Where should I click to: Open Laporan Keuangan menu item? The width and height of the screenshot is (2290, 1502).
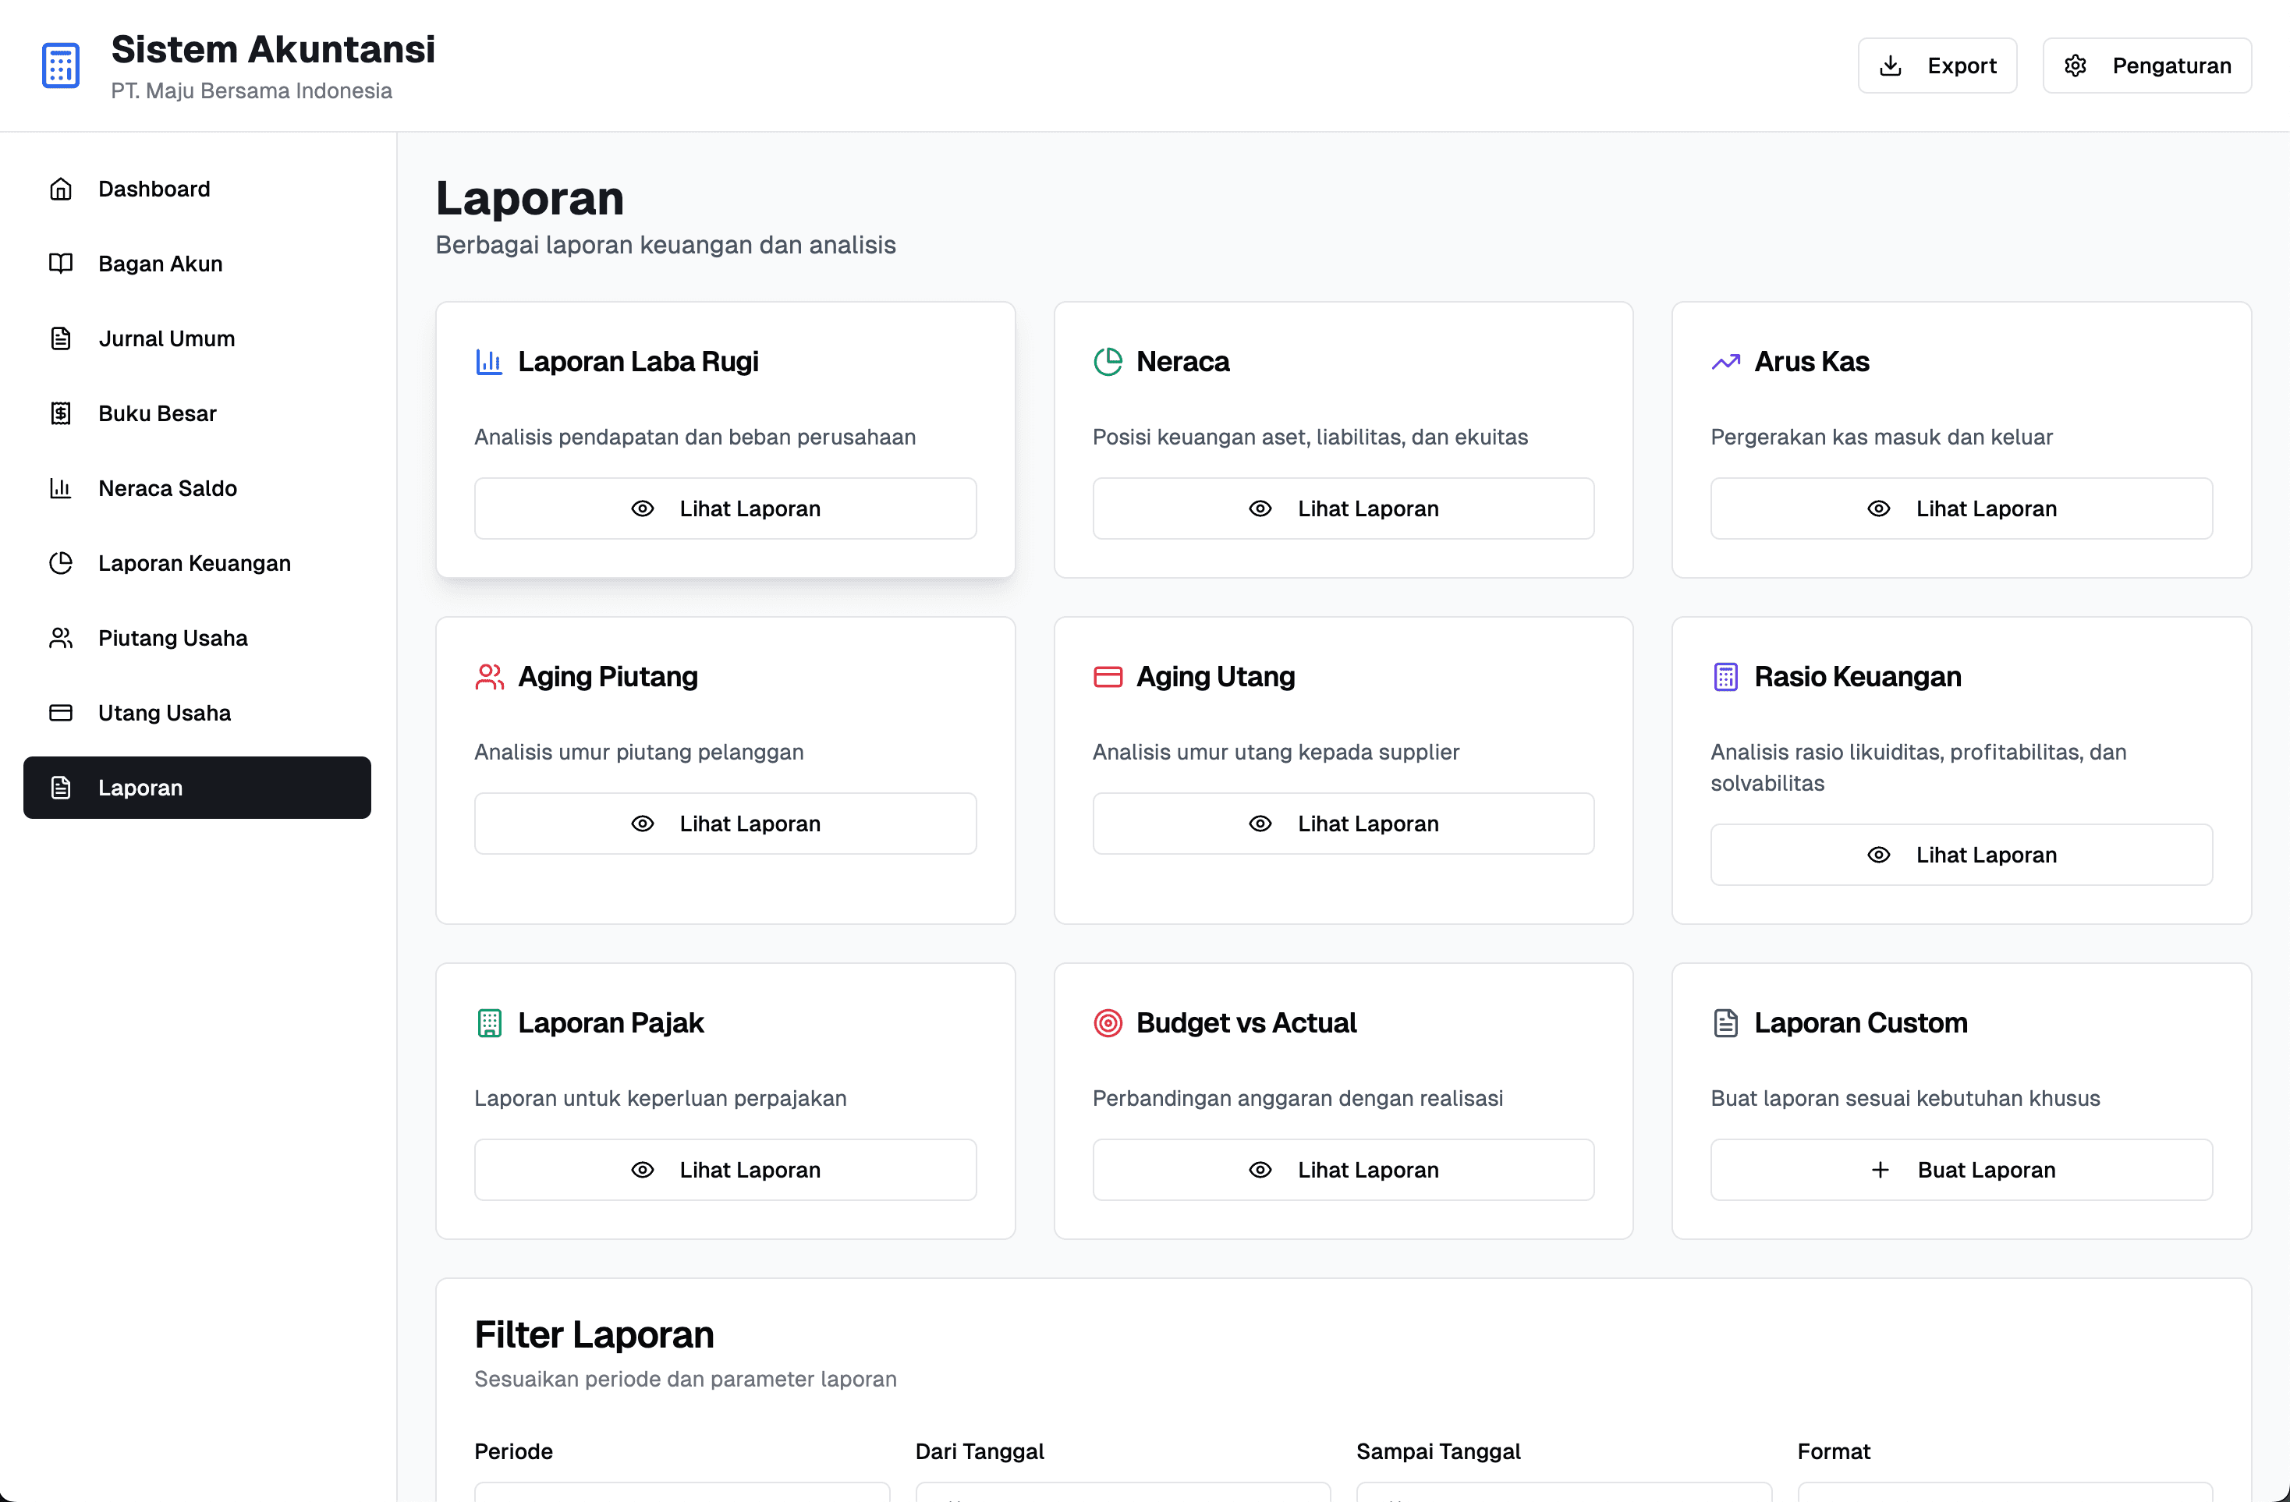[197, 563]
